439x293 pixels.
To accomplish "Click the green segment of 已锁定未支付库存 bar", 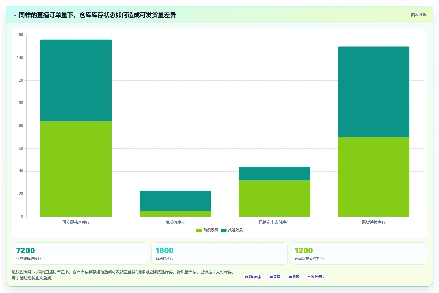I will coord(274,198).
